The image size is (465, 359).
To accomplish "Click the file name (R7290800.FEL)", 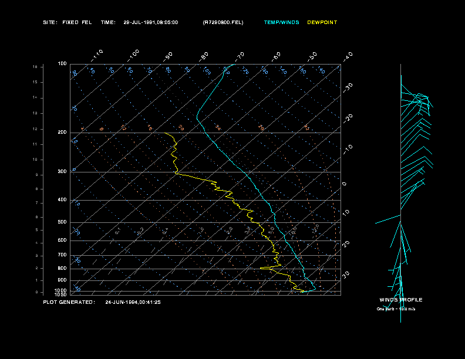I will coord(223,22).
